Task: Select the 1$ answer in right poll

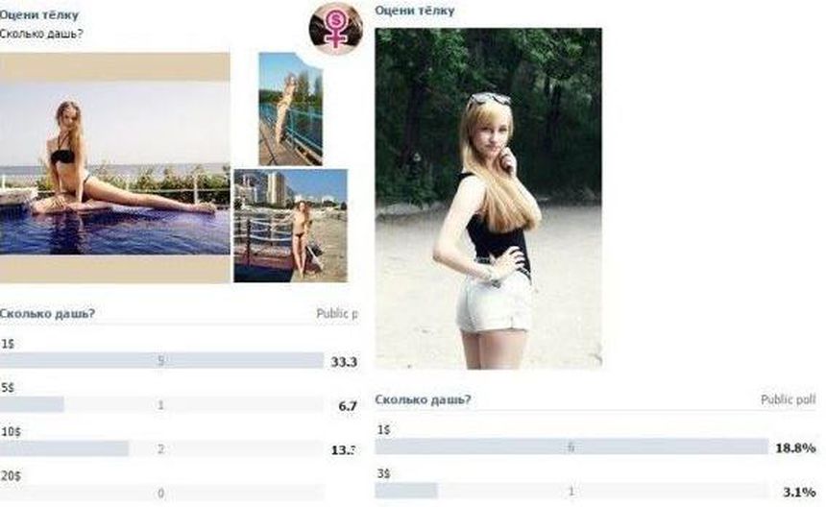Action: pos(384,430)
